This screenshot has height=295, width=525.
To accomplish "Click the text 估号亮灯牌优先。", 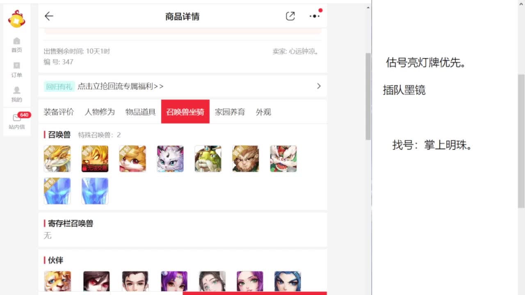I will (x=426, y=63).
